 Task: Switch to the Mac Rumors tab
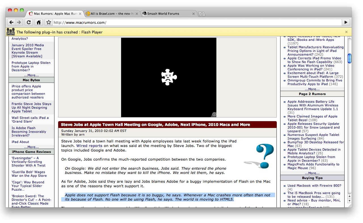click(x=56, y=14)
